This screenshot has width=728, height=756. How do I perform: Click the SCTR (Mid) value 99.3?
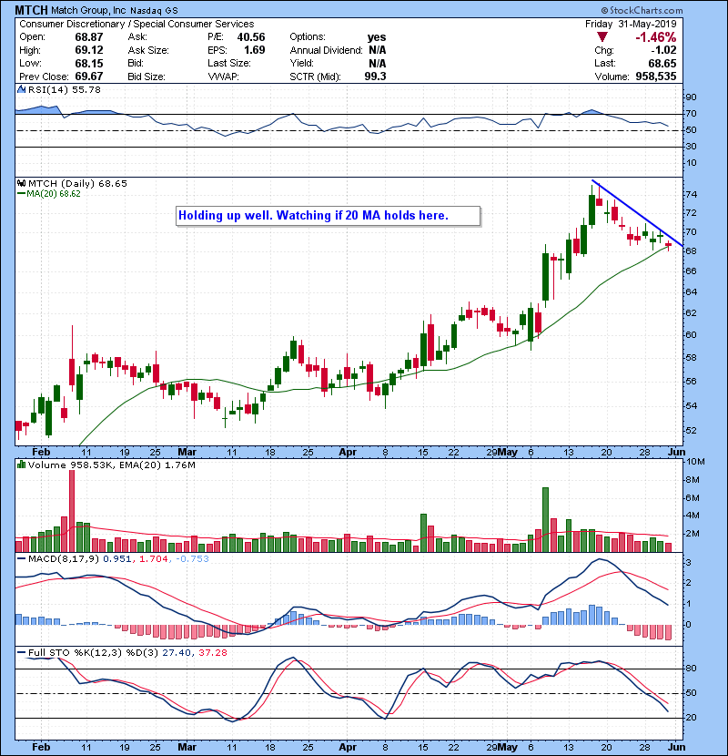click(x=375, y=77)
